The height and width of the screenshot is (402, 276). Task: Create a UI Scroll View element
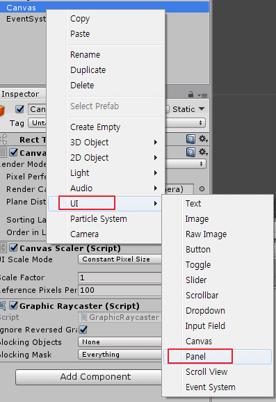[x=218, y=372]
